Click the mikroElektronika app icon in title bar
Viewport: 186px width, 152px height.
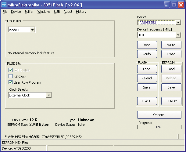(4, 5)
